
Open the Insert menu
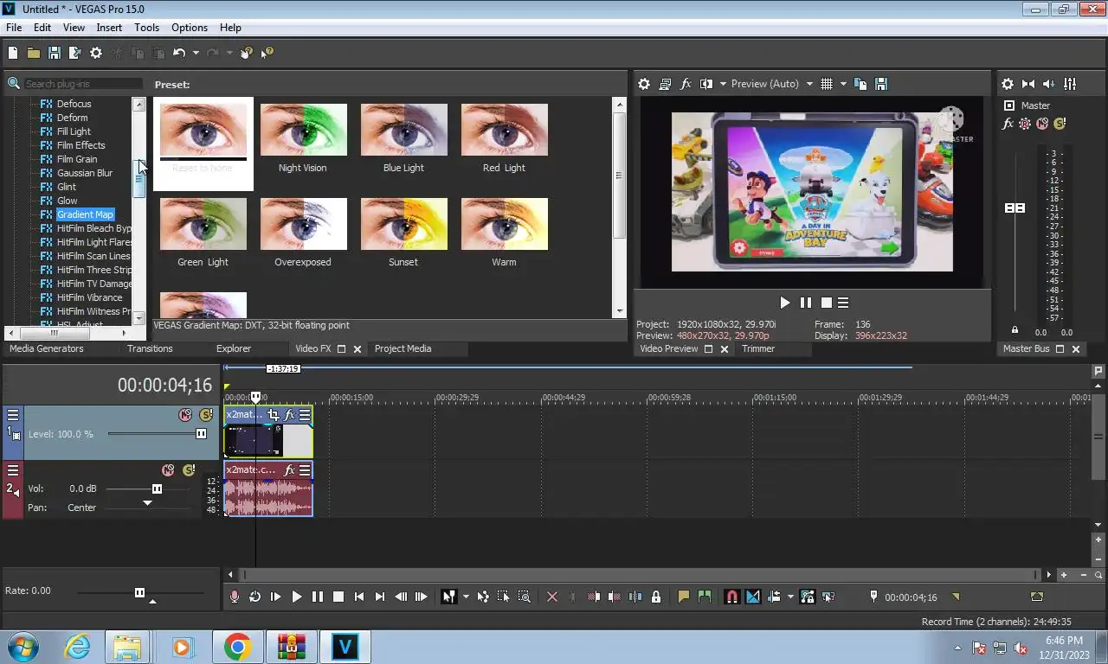tap(109, 27)
